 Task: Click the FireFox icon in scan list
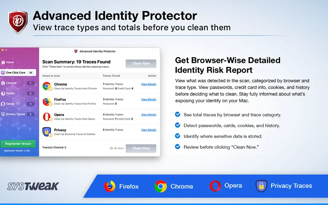pos(47,101)
